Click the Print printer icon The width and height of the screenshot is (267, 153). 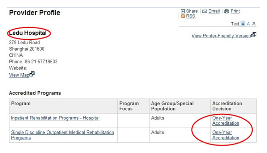[x=227, y=11]
